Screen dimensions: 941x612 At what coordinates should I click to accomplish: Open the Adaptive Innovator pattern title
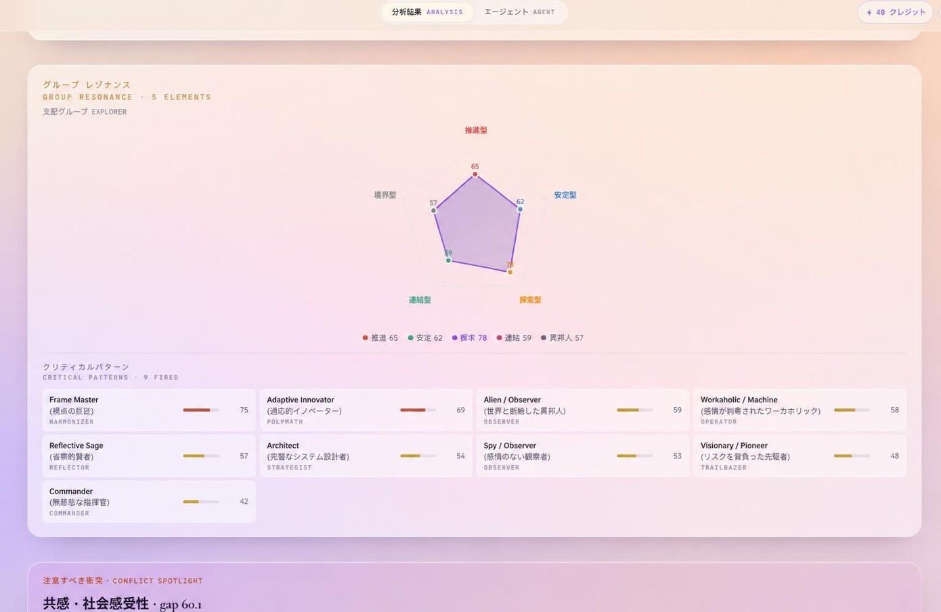tap(301, 400)
